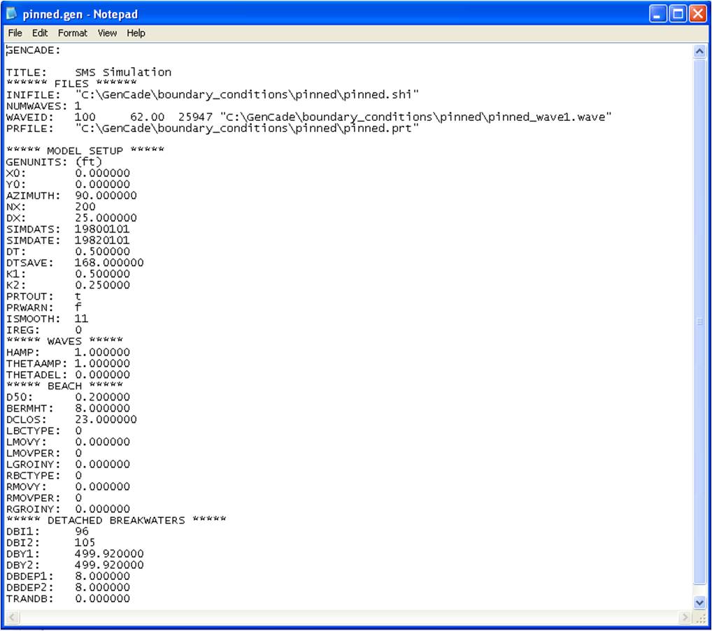Open the Format menu
Viewport: 712px width, 631px height.
72,33
